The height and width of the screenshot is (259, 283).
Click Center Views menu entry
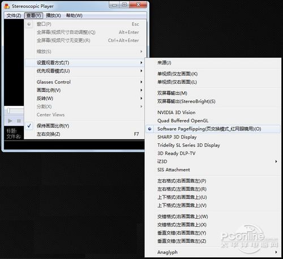tap(84, 114)
